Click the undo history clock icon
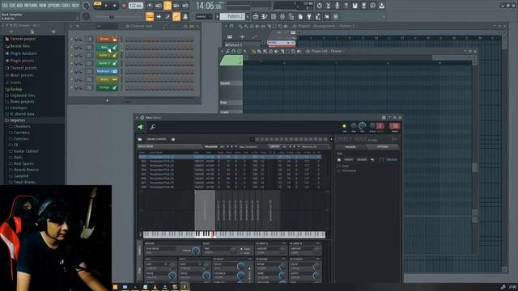Screen dimensions: 518x291 coord(319,6)
